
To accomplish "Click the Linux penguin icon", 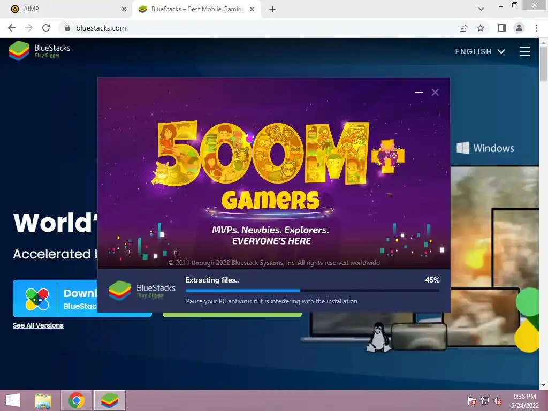I will coord(378,337).
